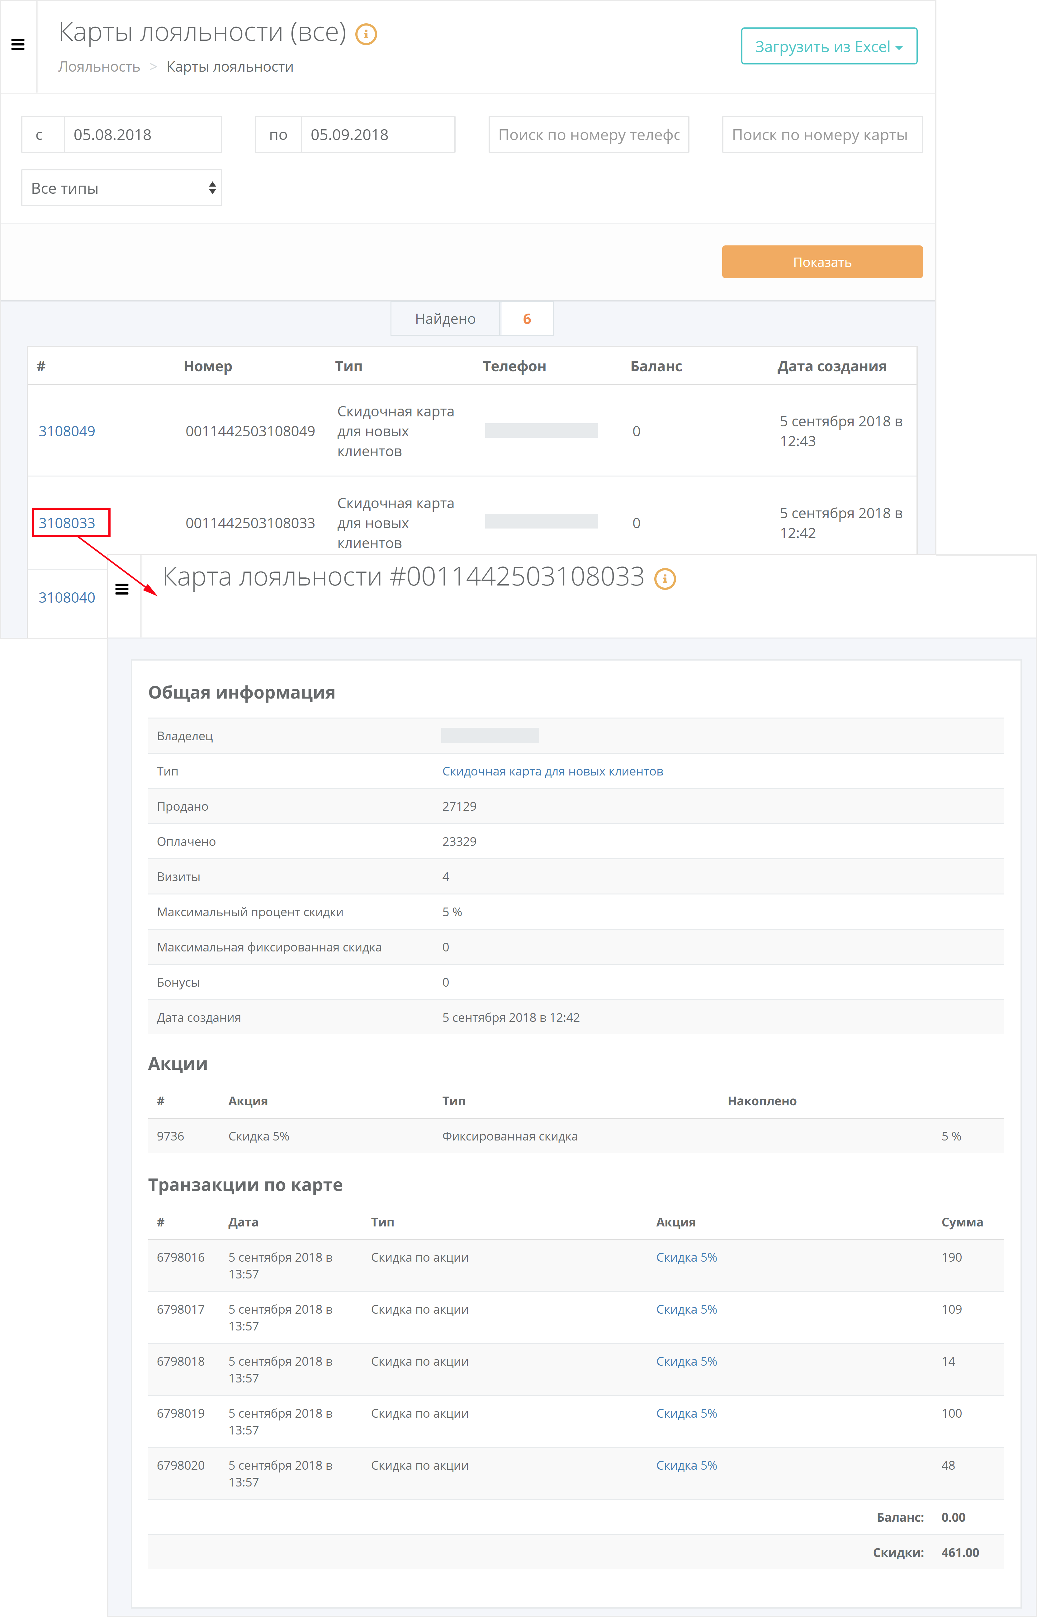Click 'Накоплено' column header
This screenshot has width=1037, height=1617.
coord(762,1101)
